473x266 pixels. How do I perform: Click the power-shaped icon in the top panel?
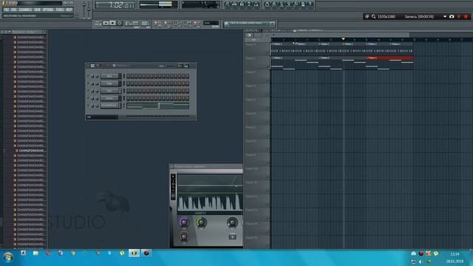coord(267,4)
